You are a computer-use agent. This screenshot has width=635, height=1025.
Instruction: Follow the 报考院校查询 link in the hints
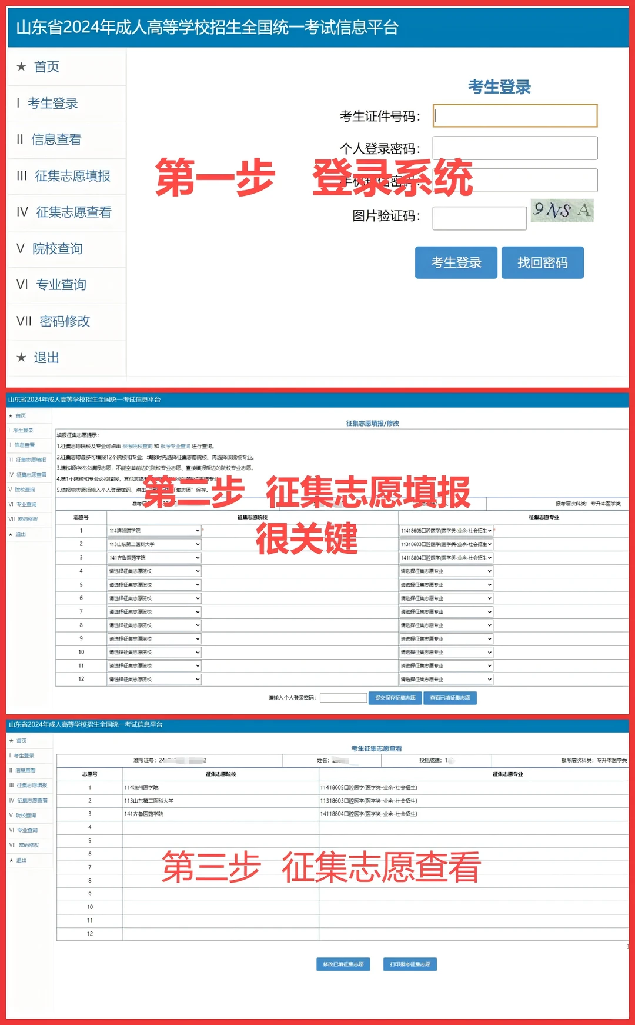(138, 447)
